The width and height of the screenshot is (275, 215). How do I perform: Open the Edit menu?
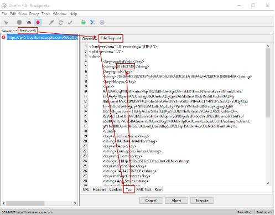[13, 14]
